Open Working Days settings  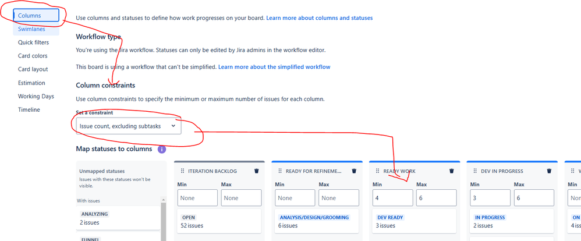point(36,97)
